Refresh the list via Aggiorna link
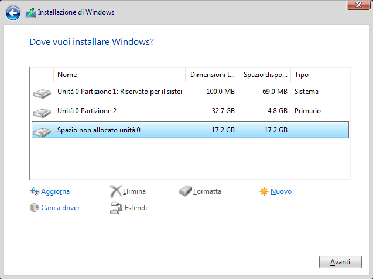This screenshot has width=373, height=279. [55, 191]
